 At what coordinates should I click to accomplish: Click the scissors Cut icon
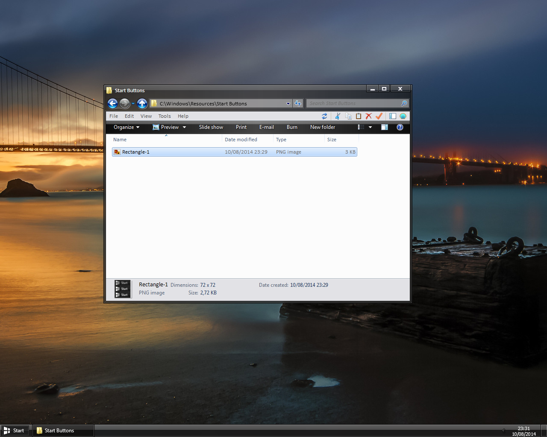click(x=338, y=116)
